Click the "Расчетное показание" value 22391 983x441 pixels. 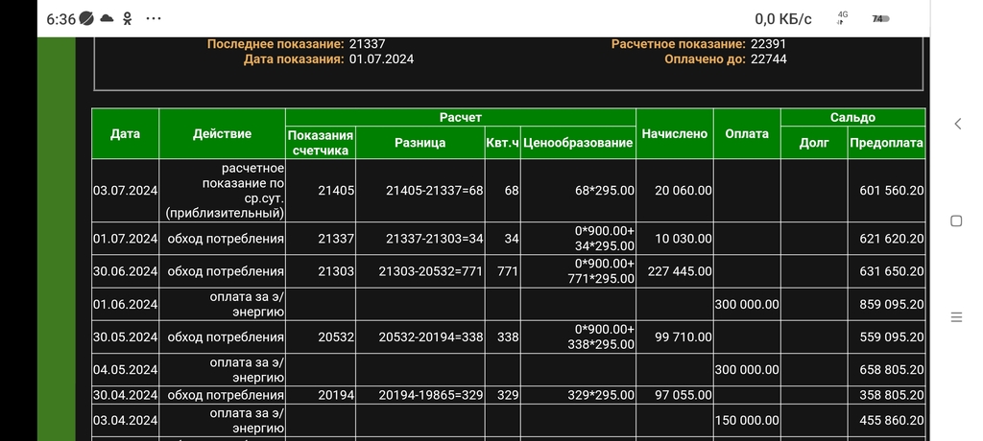point(768,44)
